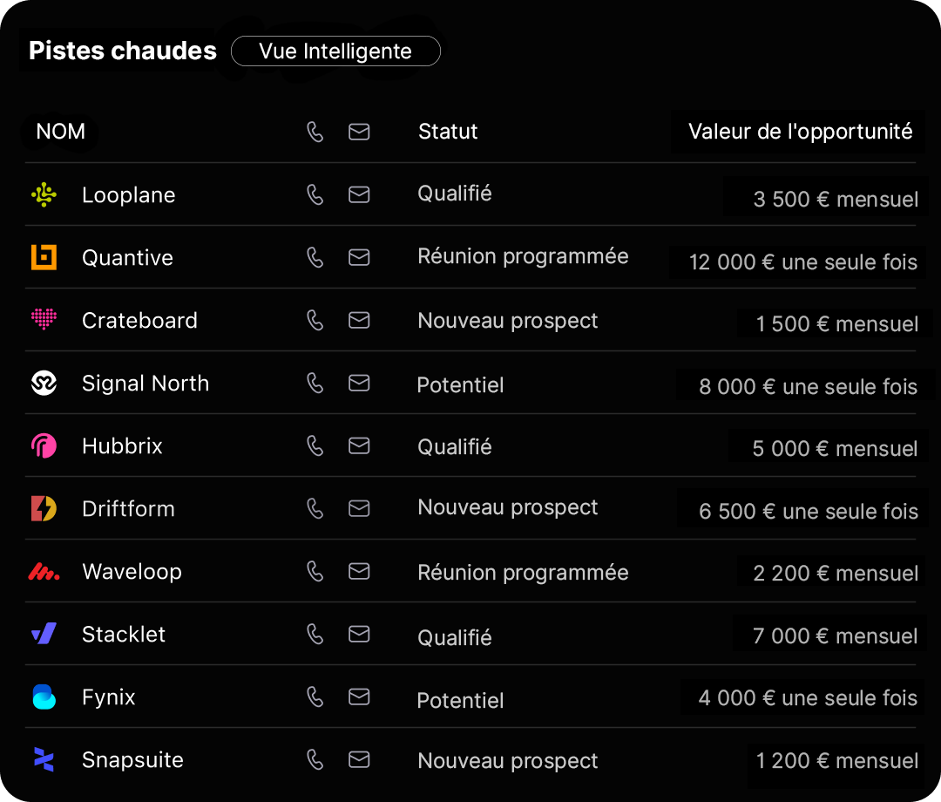Click the Waveloop logo icon

[x=44, y=572]
